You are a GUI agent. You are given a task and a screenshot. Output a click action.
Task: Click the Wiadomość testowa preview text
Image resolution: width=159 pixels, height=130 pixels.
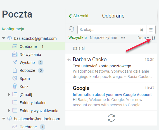tap(112, 74)
